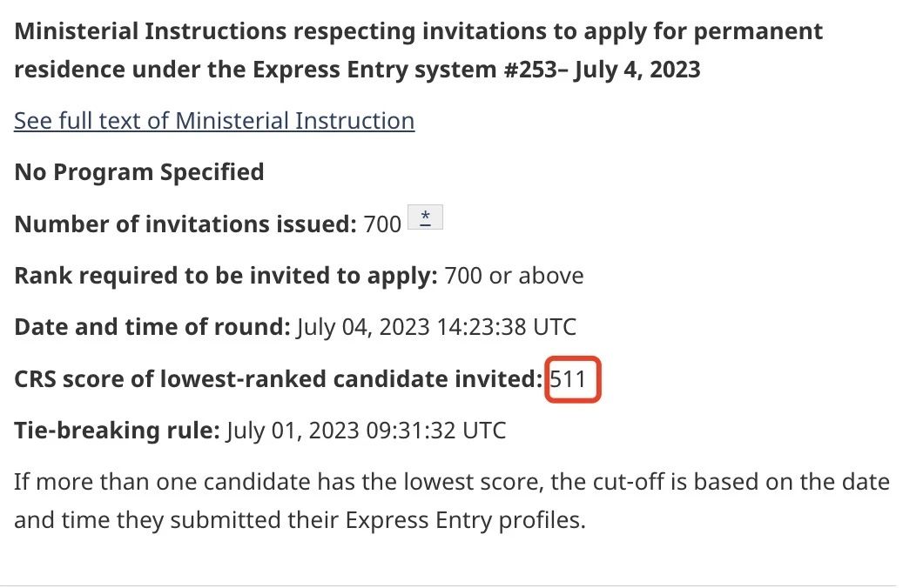Click the Tie-breaking rule label
Image resolution: width=923 pixels, height=588 pixels.
118,431
